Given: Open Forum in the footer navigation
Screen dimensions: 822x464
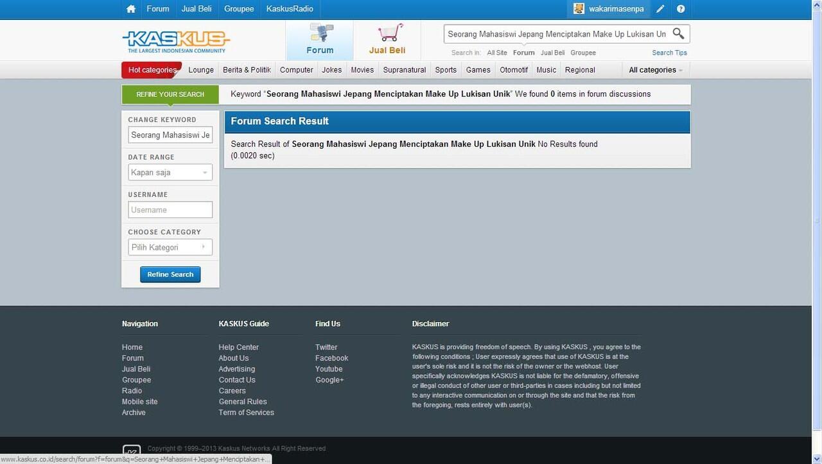Looking at the screenshot, I should [x=133, y=358].
